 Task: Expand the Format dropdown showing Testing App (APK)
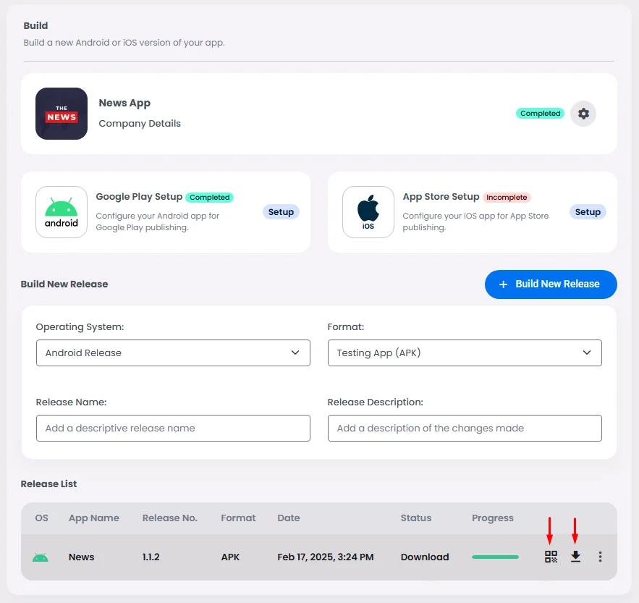(x=465, y=353)
